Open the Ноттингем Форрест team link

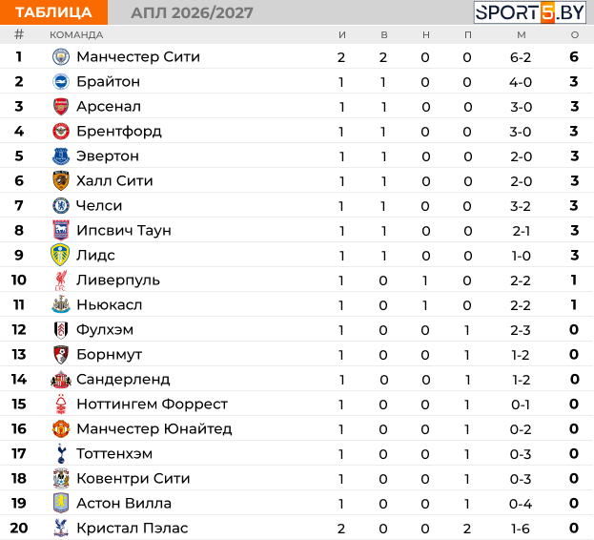[152, 404]
